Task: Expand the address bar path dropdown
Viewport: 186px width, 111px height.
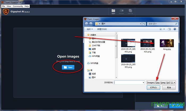Action: (141, 24)
